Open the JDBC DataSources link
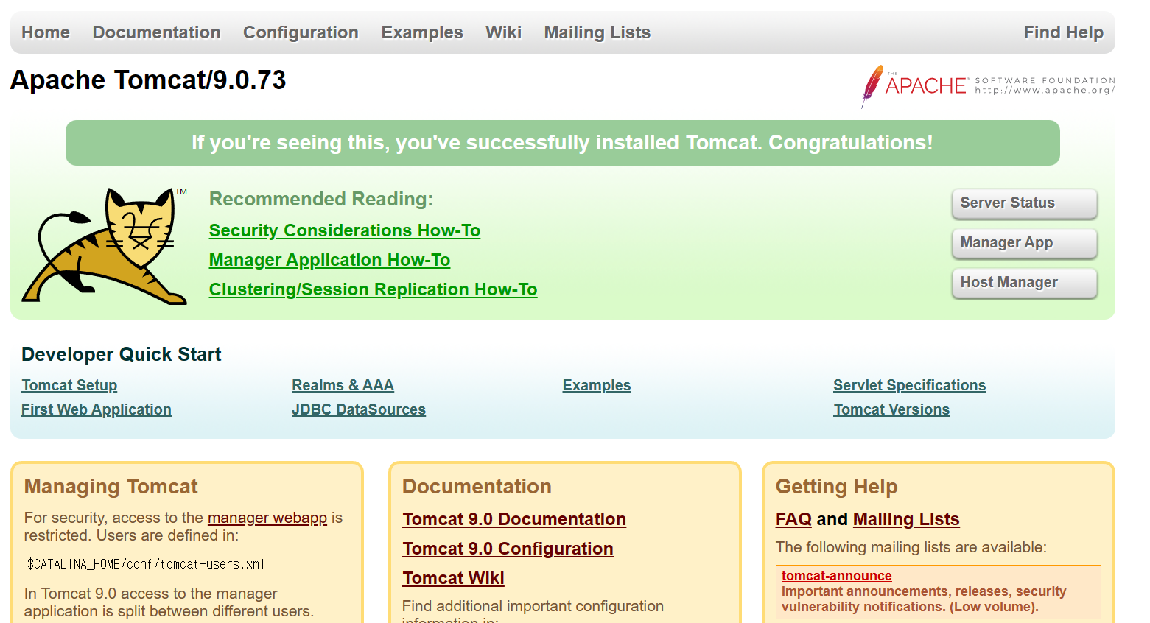This screenshot has height=623, width=1150. (359, 409)
